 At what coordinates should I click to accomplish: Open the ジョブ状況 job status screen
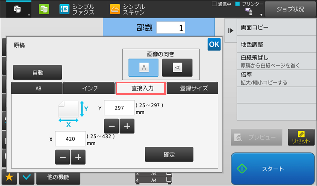[x=290, y=9]
